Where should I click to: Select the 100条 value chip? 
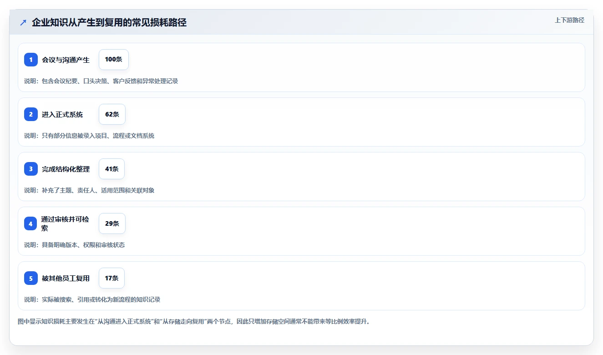point(114,60)
